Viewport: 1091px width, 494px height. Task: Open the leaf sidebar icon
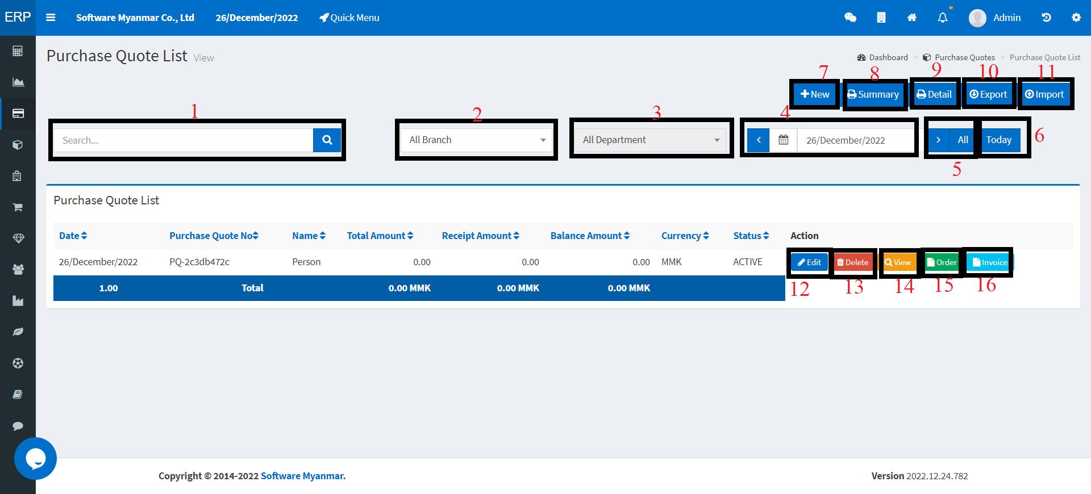(18, 332)
